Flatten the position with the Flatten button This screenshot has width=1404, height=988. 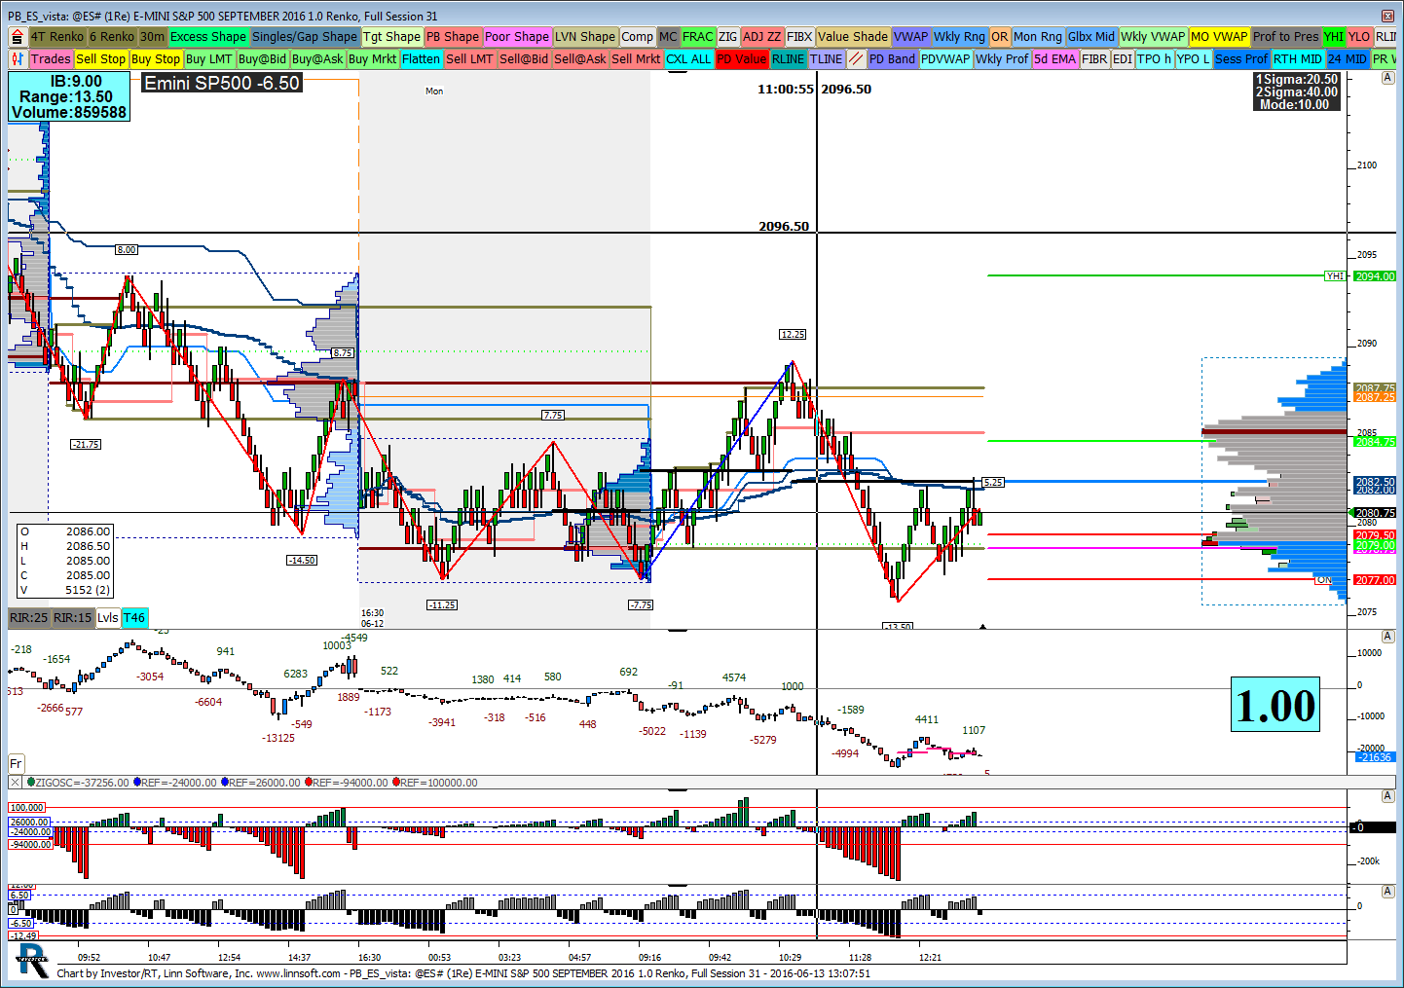coord(422,59)
